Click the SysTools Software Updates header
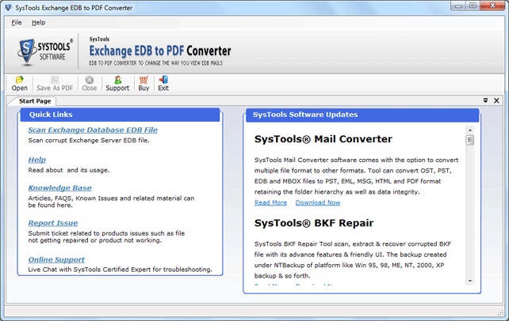Viewport: 509px width, 321px height. pyautogui.click(x=362, y=115)
